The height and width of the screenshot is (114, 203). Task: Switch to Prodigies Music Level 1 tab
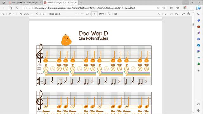click(x=25, y=3)
